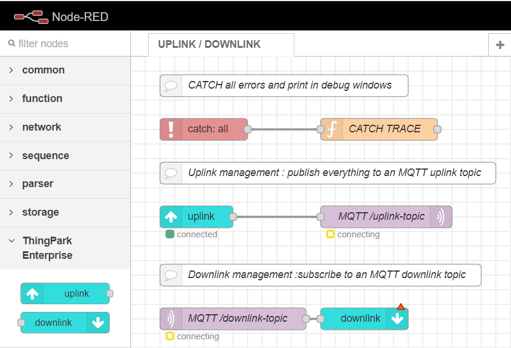Image resolution: width=511 pixels, height=348 pixels.
Task: Select the palette downlink node
Action: (x=65, y=322)
